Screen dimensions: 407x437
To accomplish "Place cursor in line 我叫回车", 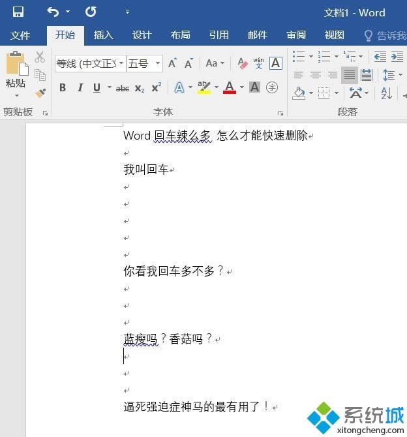I will (146, 170).
